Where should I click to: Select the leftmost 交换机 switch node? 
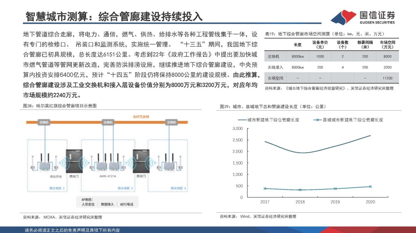click(44, 123)
